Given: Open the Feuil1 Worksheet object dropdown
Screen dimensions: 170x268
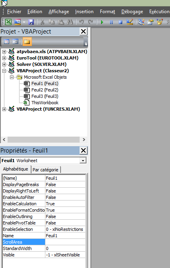Looking at the screenshot, I should pos(83,161).
